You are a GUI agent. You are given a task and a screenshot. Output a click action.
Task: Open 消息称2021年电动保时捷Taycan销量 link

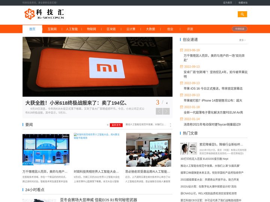tap(212, 124)
